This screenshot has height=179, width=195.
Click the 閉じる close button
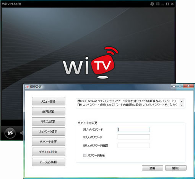[176, 168]
